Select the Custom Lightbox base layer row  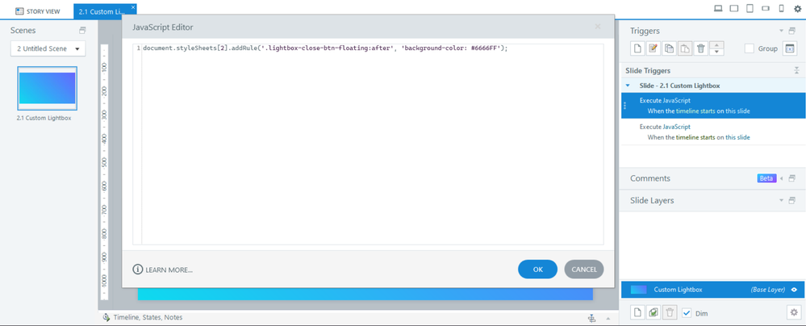click(x=713, y=290)
